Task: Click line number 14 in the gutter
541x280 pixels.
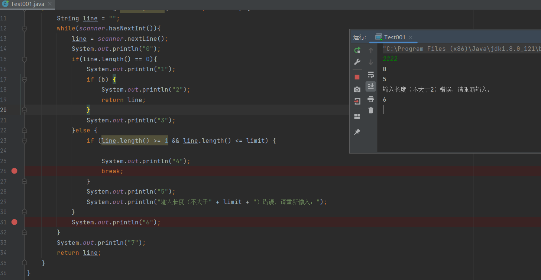Action: point(3,49)
